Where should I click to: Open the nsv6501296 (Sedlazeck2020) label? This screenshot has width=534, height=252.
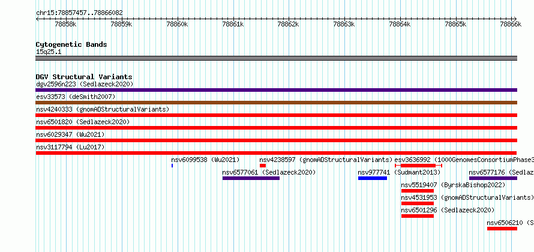tap(448, 210)
